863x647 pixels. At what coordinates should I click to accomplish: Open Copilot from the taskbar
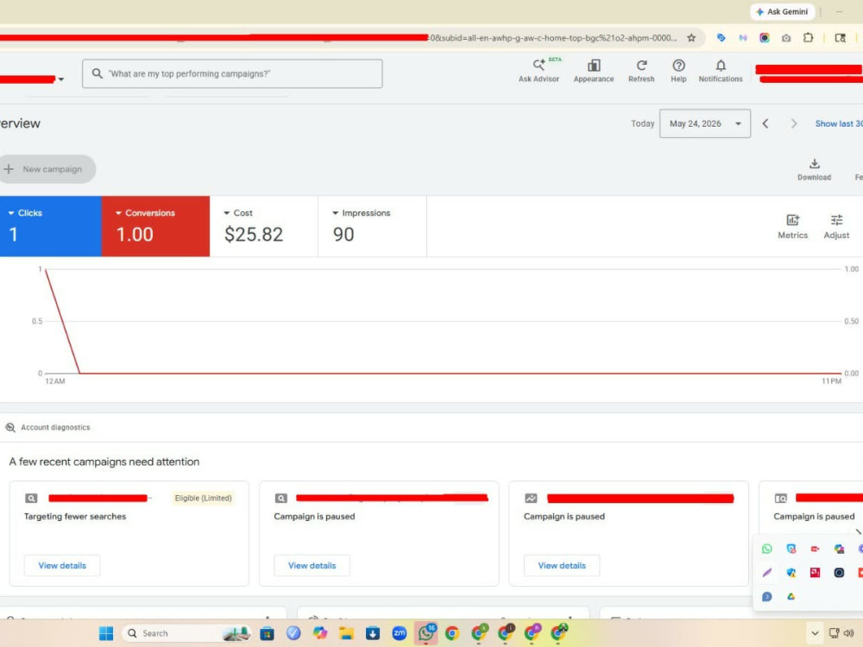pyautogui.click(x=320, y=633)
